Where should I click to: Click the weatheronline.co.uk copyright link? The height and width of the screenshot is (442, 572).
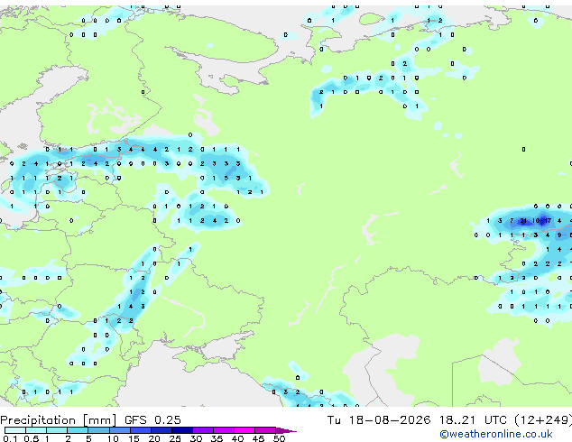495,434
